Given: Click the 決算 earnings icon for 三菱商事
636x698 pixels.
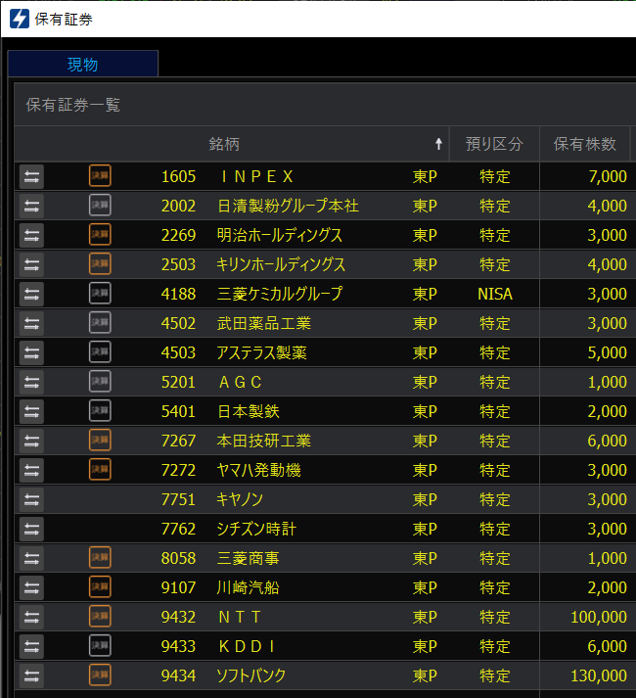Looking at the screenshot, I should pos(100,558).
